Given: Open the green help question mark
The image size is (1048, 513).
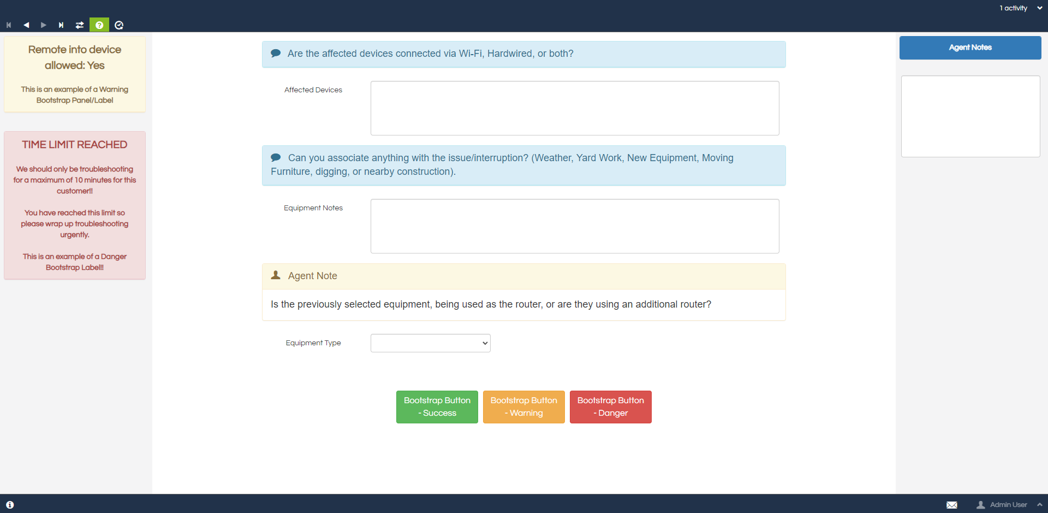Looking at the screenshot, I should pos(99,25).
